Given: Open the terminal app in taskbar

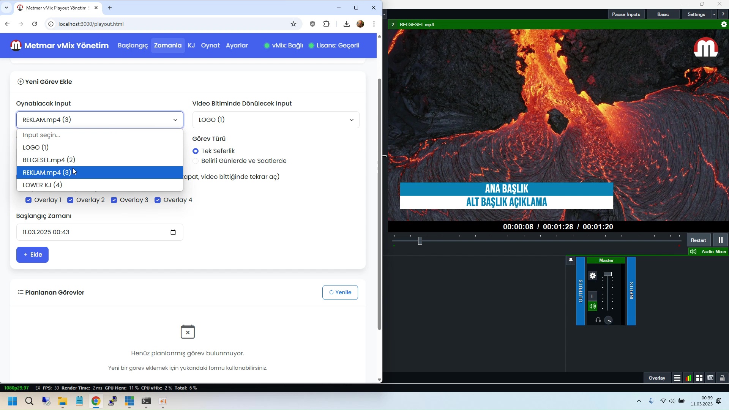Looking at the screenshot, I should click(146, 401).
